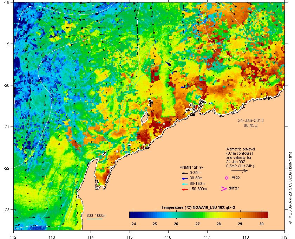Click the '24-Jan 00Z' velocity date text

(236, 162)
